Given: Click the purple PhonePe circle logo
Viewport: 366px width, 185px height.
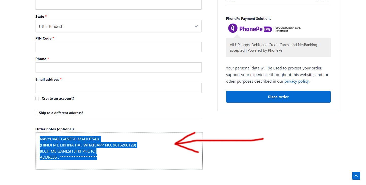Looking at the screenshot, I should (x=233, y=28).
